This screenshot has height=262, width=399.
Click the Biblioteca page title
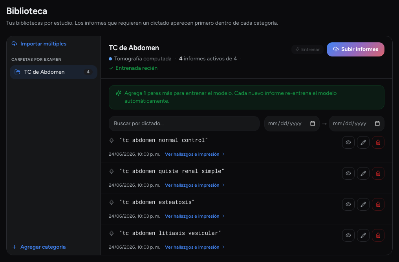pyautogui.click(x=27, y=11)
